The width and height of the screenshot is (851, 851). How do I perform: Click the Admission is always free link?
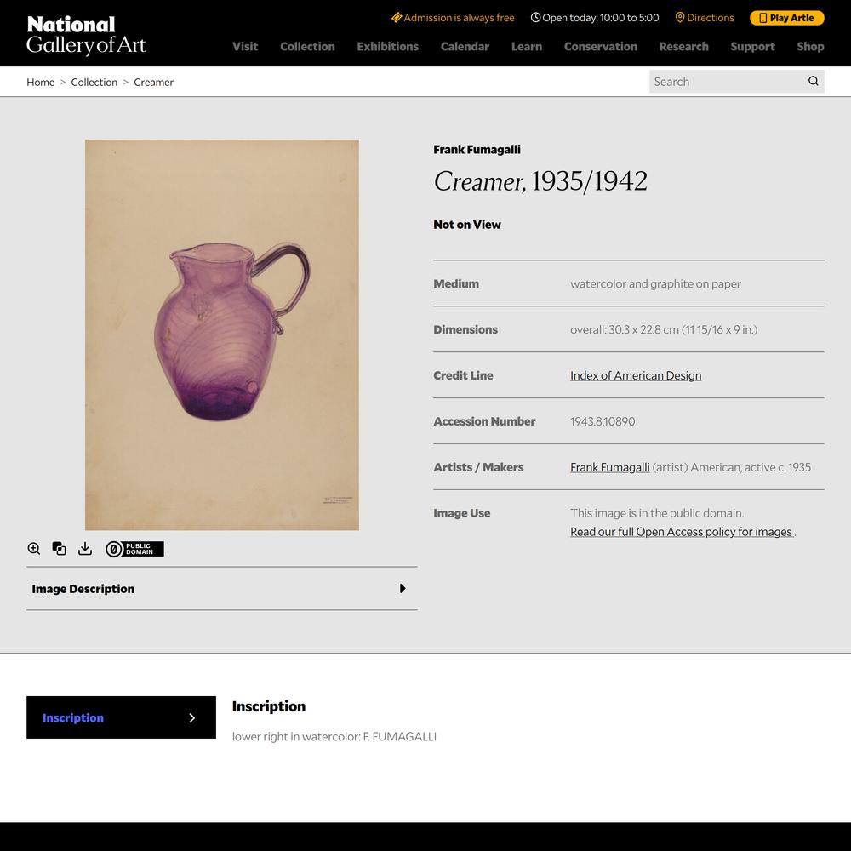tap(453, 17)
